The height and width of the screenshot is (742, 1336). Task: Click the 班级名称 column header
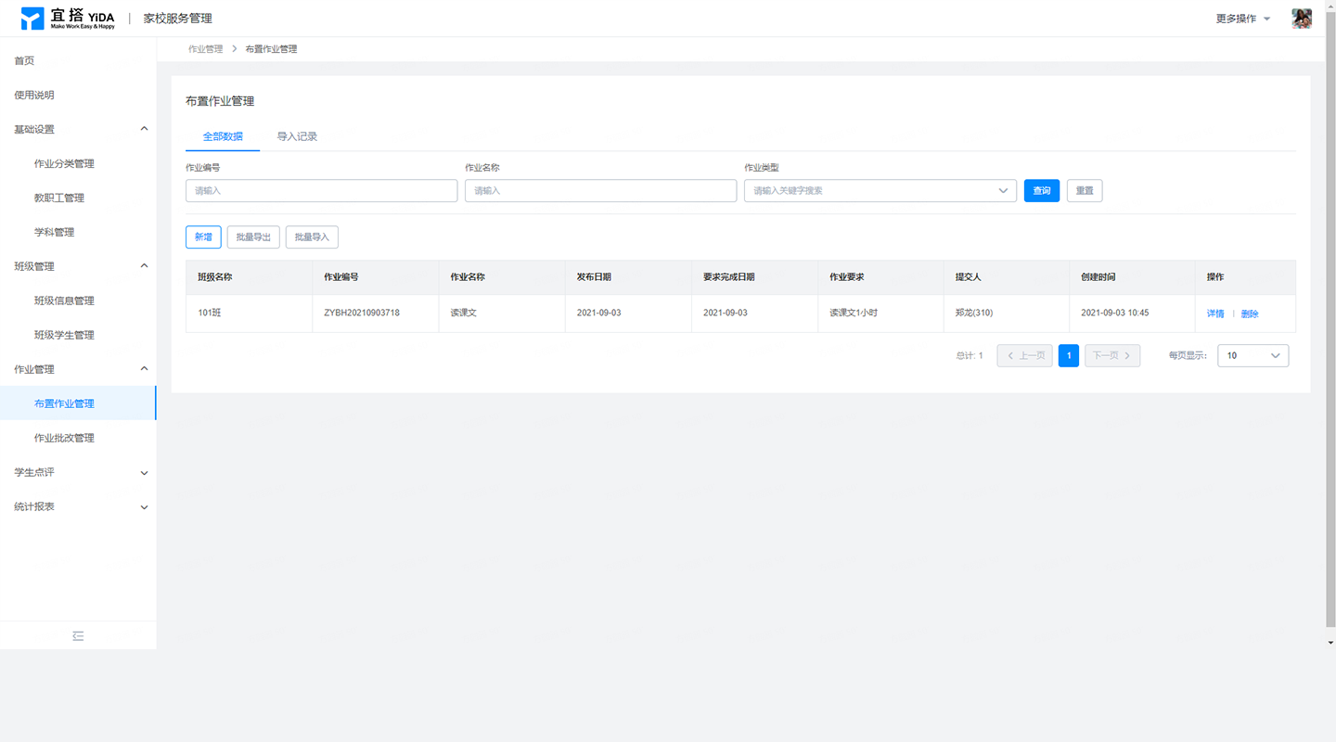click(x=249, y=277)
